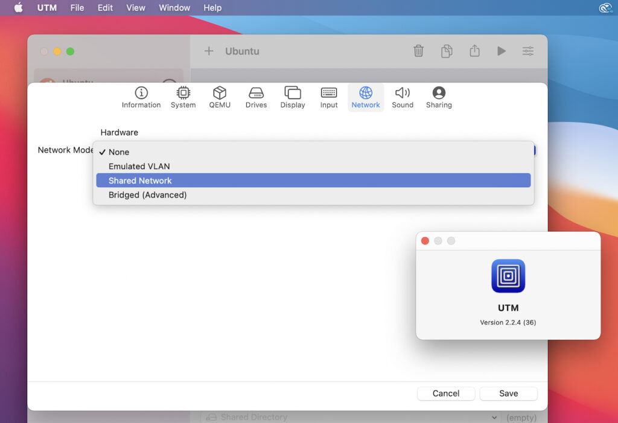The image size is (618, 423).
Task: Open the QEMU settings pane
Action: point(220,97)
